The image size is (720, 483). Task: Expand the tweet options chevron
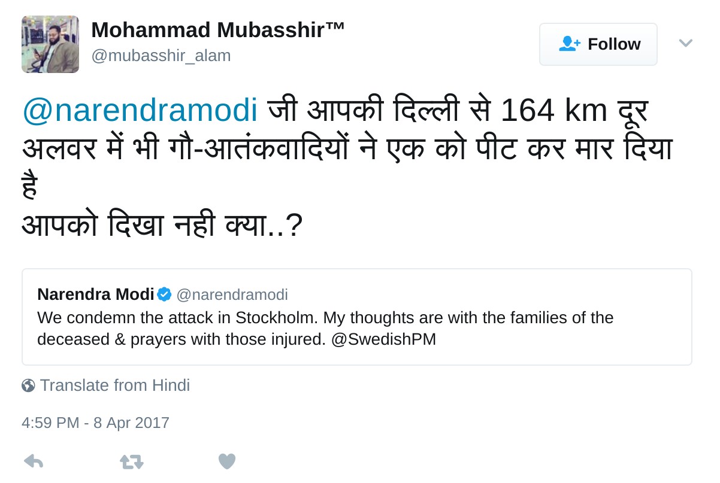685,43
